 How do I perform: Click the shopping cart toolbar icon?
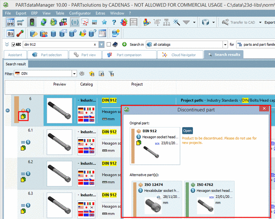click(x=20, y=22)
